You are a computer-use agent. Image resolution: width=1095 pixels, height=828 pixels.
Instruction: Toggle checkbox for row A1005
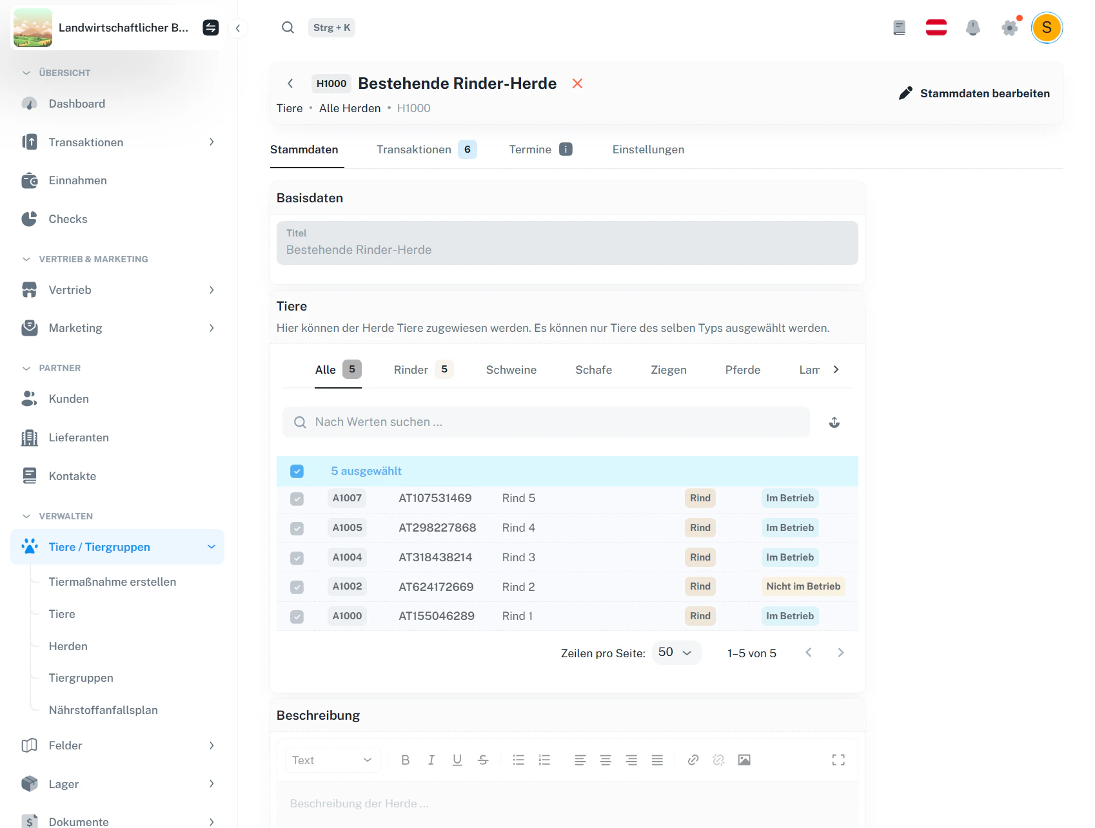pos(297,528)
